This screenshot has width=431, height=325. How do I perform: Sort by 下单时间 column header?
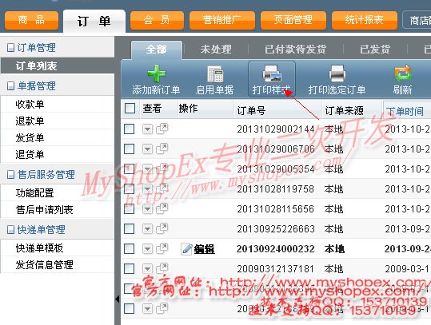pyautogui.click(x=405, y=111)
